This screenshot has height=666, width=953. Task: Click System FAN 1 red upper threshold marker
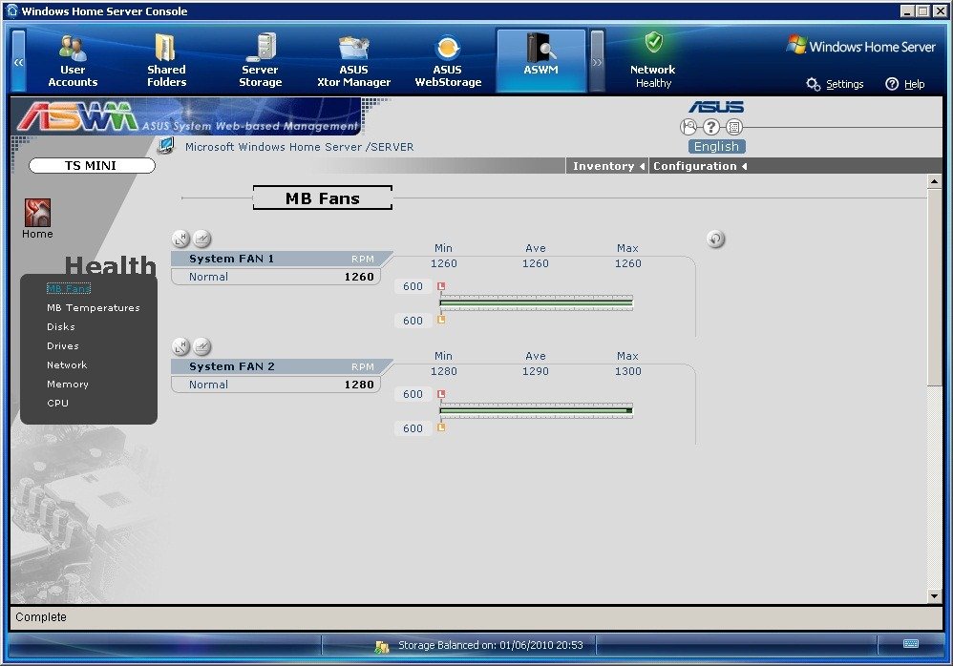pos(441,286)
